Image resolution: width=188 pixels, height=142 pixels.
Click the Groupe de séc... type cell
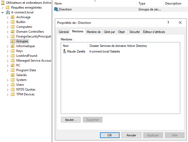[150, 9]
